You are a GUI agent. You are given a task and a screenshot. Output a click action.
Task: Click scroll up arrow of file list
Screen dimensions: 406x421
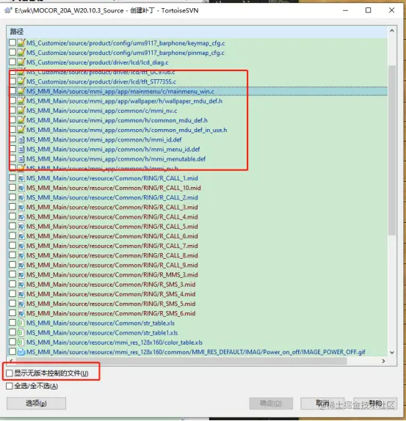(x=392, y=31)
